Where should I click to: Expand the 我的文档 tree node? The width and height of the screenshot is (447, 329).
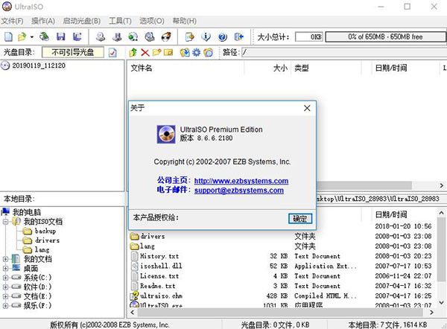tap(7, 259)
